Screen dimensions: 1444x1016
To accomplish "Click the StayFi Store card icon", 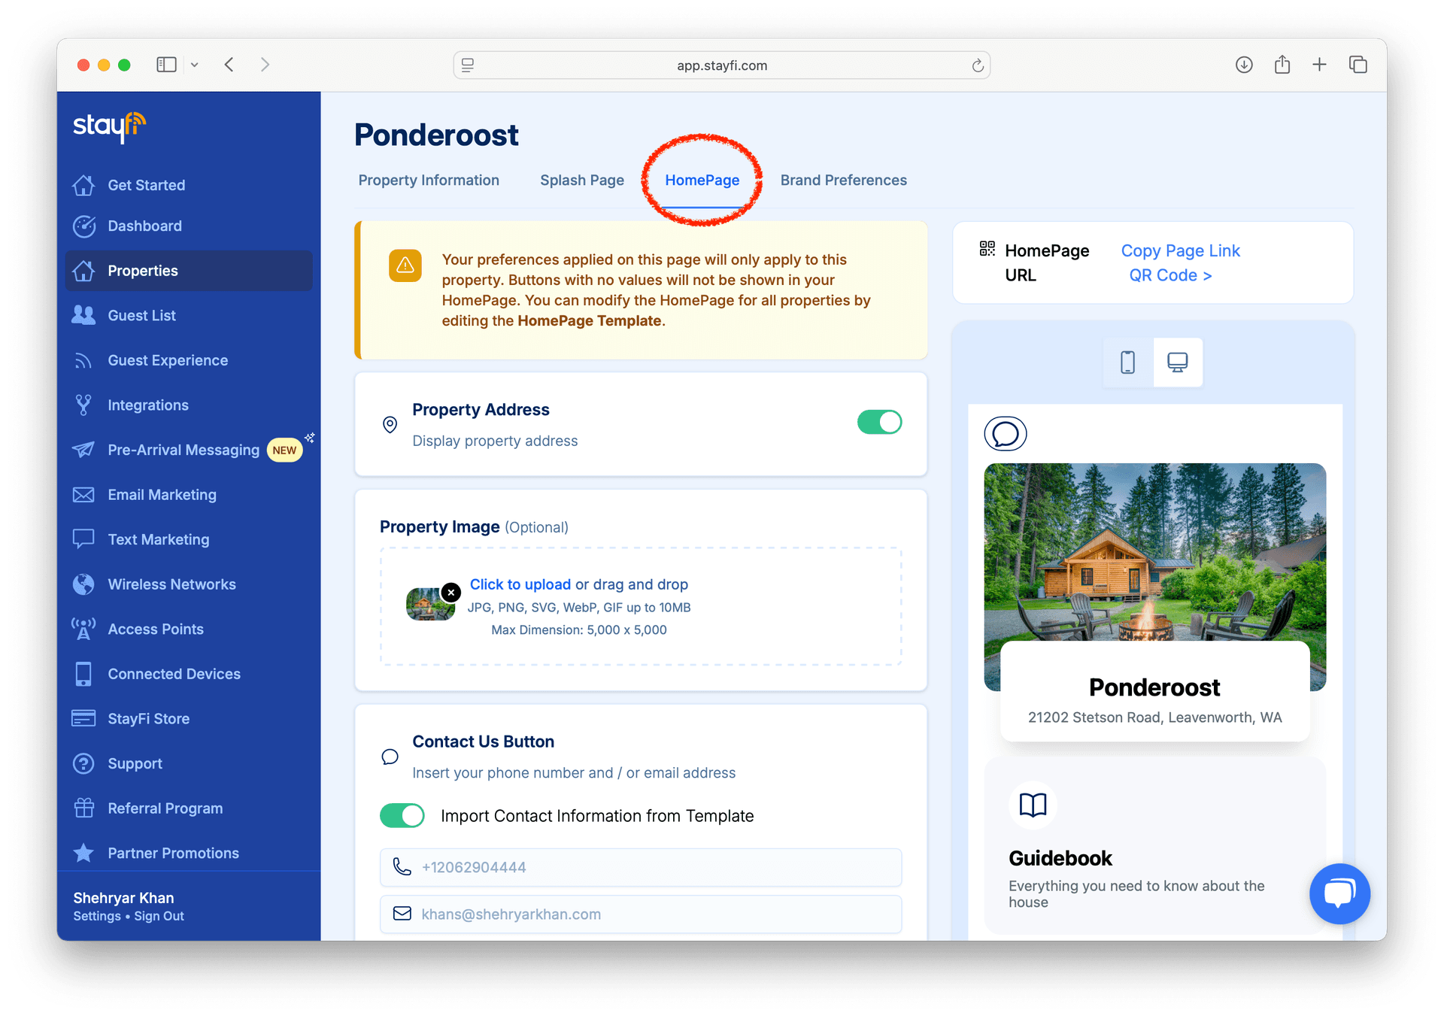I will [x=83, y=718].
